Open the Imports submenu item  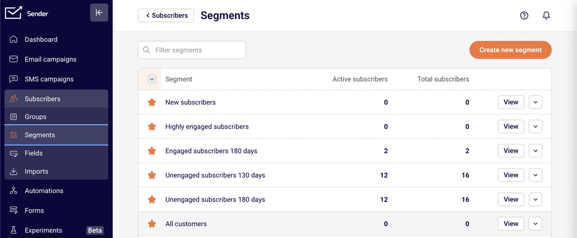point(56,172)
